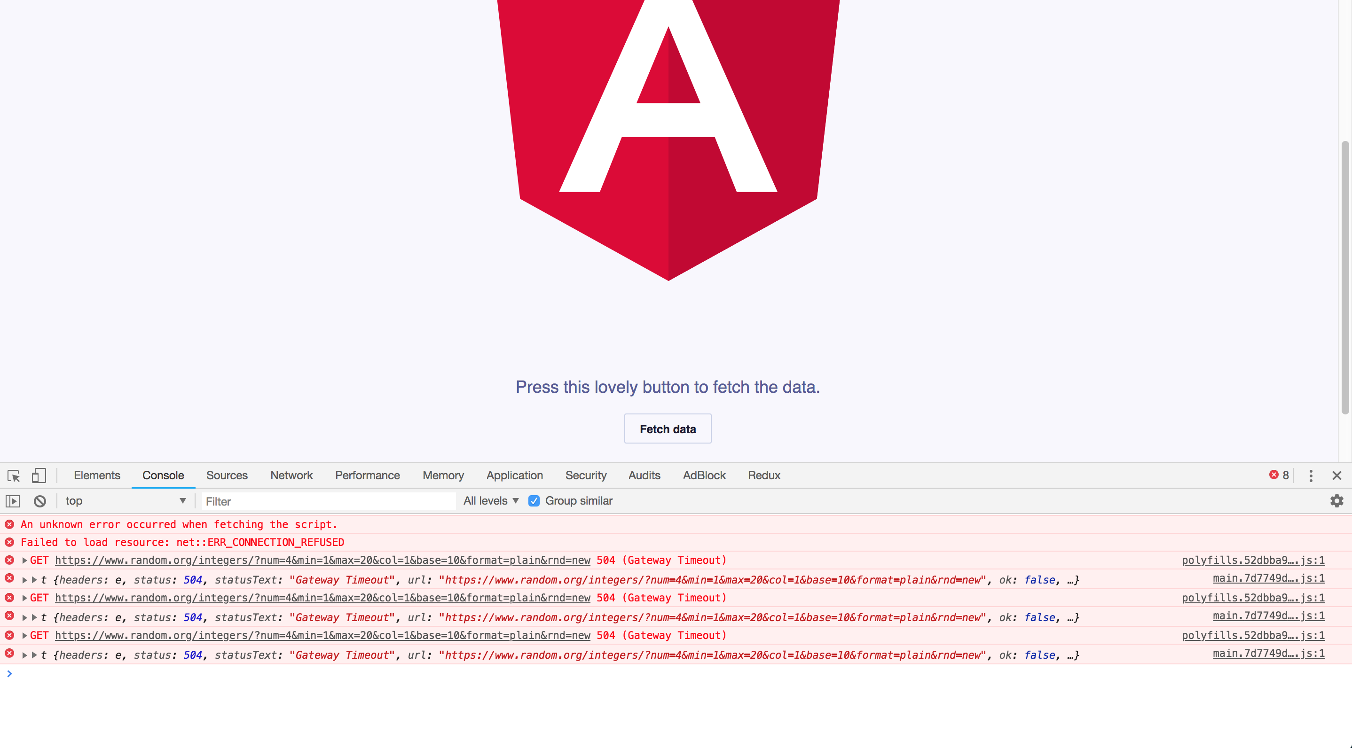Disable the Group similar checkbox

point(534,501)
